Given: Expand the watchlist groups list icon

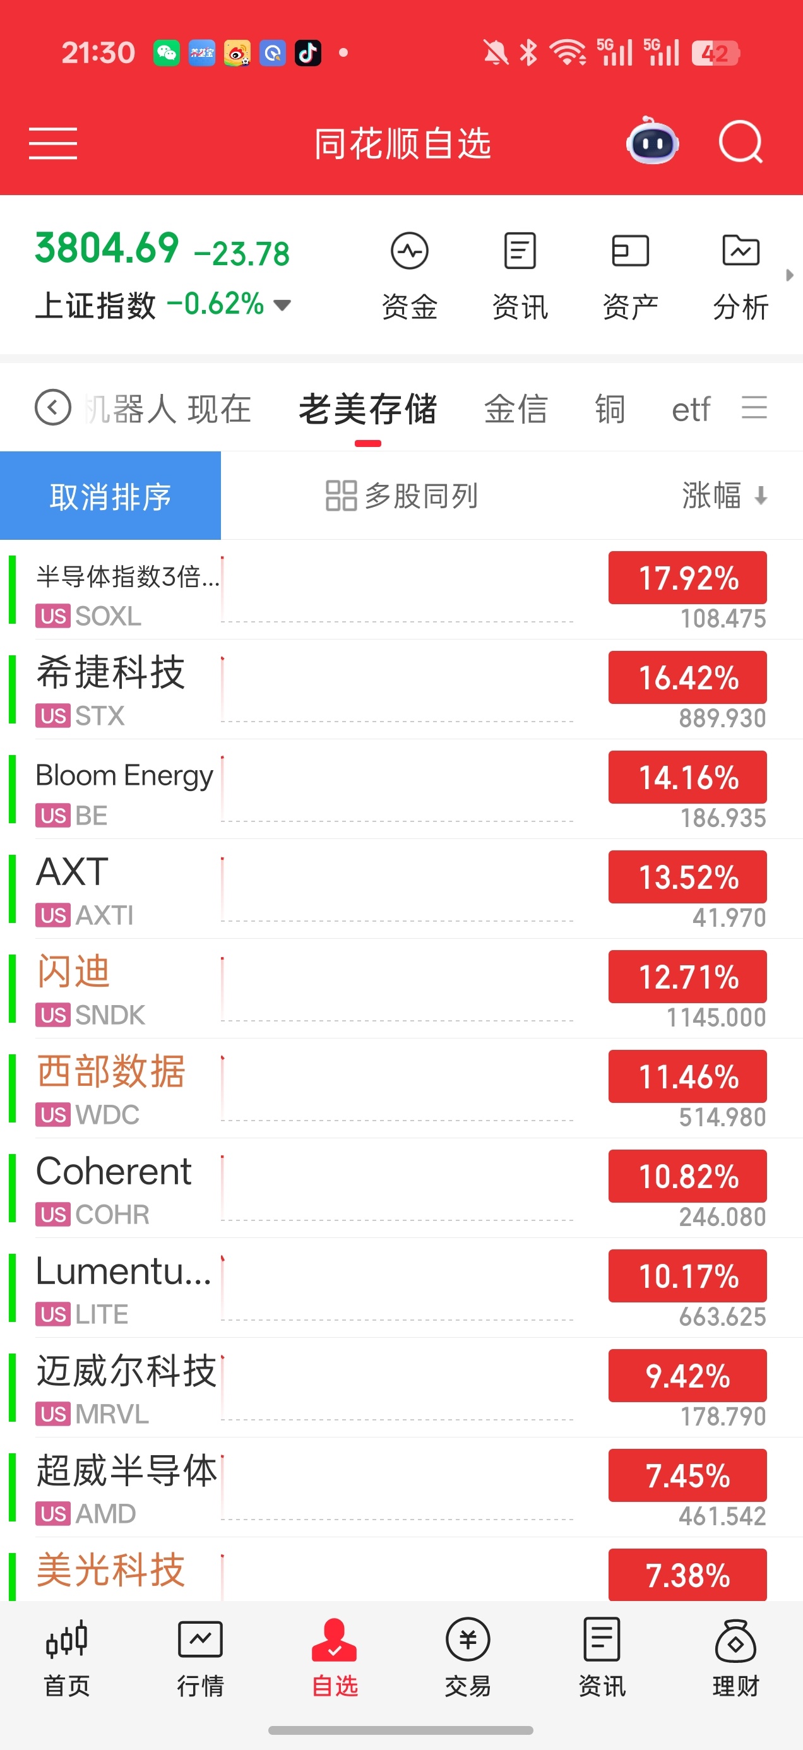Looking at the screenshot, I should point(754,408).
